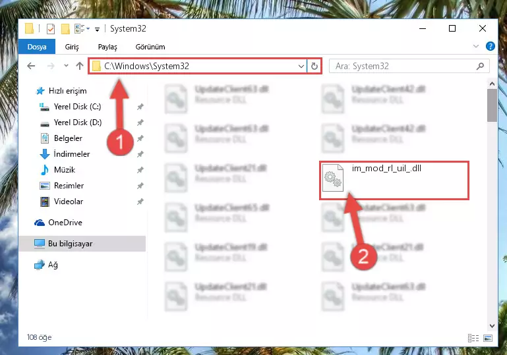Click the pin icon next to Yerel Disk (C:)
Image resolution: width=507 pixels, height=355 pixels.
coord(140,107)
